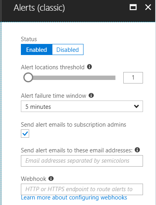This screenshot has width=156, height=205.
Task: Set status to Enabled
Action: pyautogui.click(x=37, y=49)
